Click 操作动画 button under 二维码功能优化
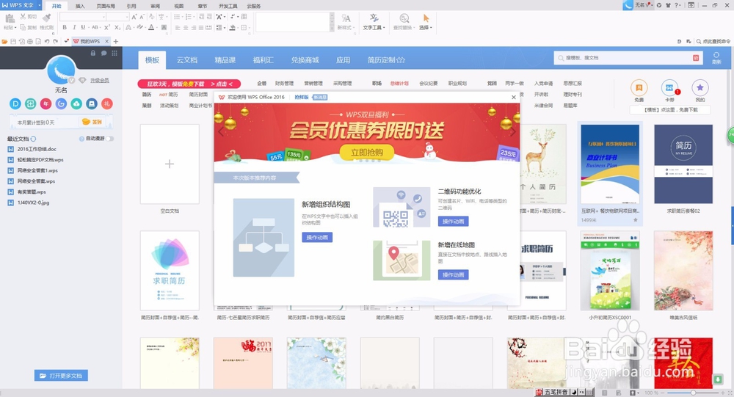This screenshot has height=397, width=734. tap(453, 222)
